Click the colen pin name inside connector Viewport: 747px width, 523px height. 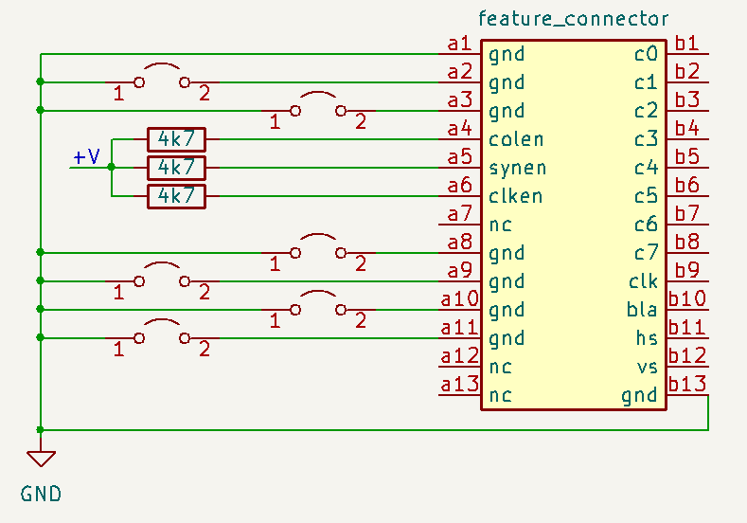tap(516, 140)
